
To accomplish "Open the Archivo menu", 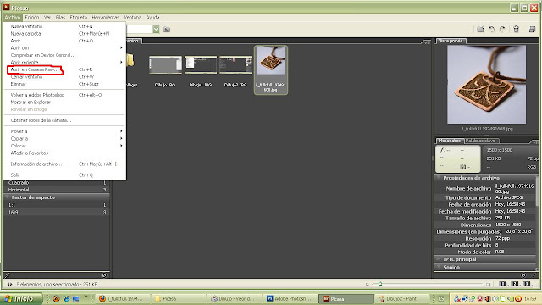I will pyautogui.click(x=13, y=17).
